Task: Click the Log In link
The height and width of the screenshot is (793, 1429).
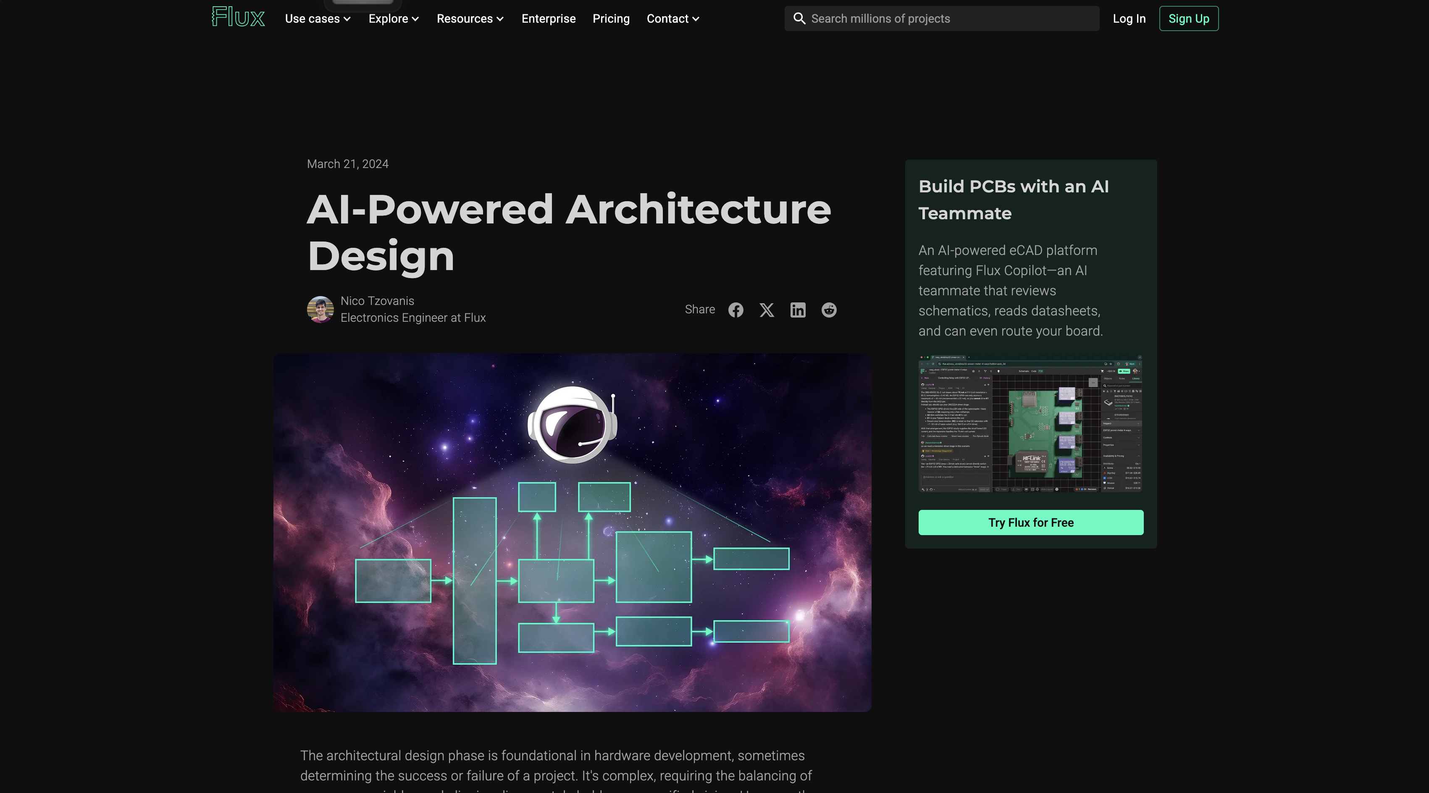Action: pyautogui.click(x=1129, y=19)
